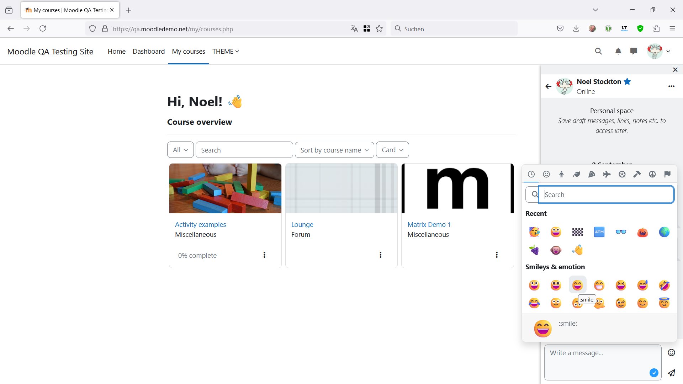Bookmark this page with the star

click(x=379, y=28)
